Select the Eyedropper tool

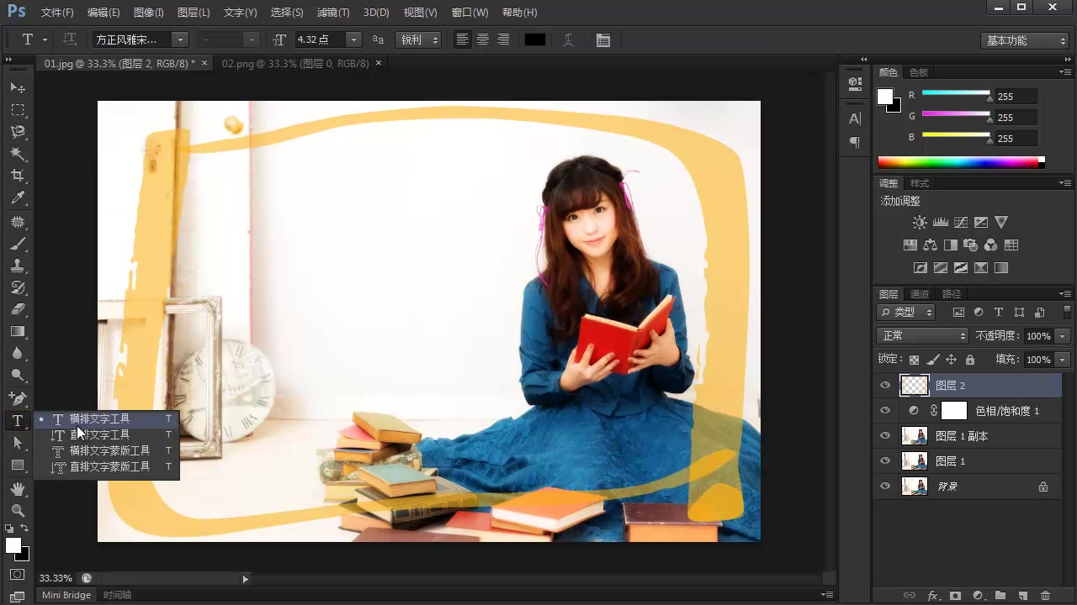(17, 198)
